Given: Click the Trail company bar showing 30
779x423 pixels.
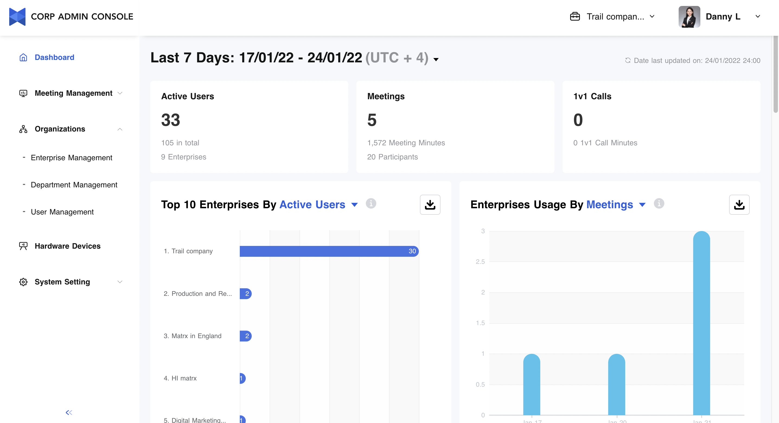Looking at the screenshot, I should tap(329, 251).
